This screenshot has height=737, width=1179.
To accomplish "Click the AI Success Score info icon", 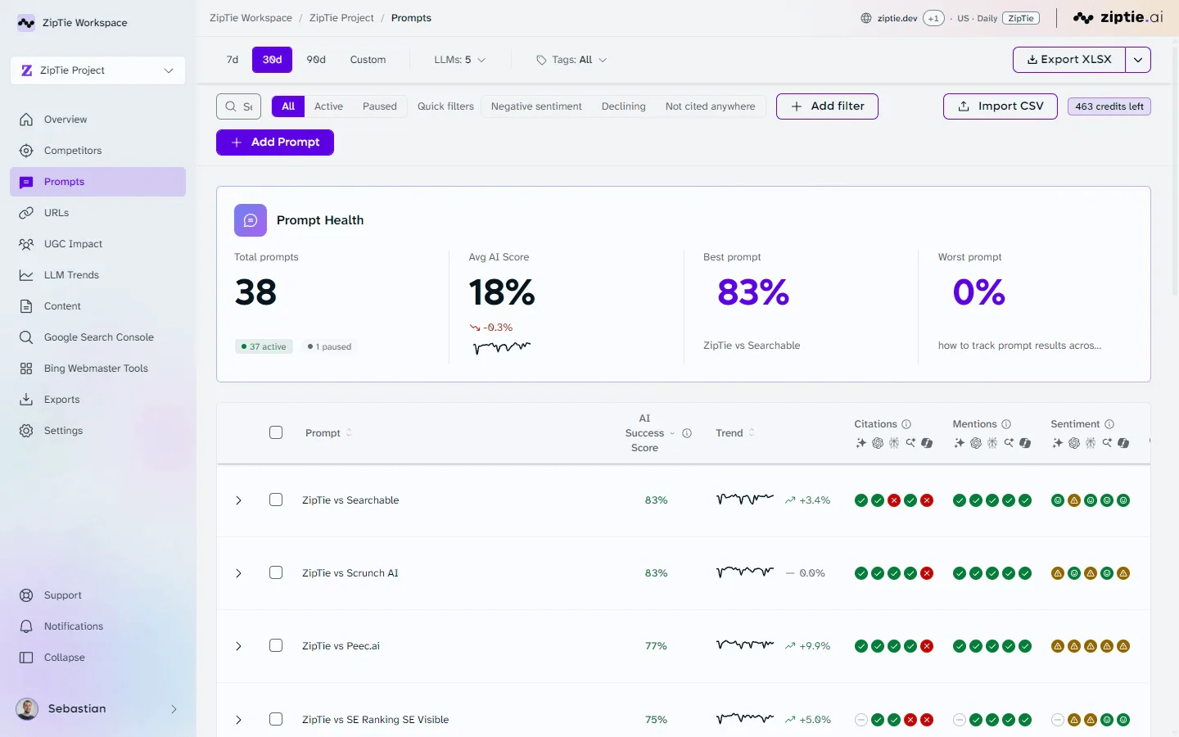I will click(x=687, y=433).
